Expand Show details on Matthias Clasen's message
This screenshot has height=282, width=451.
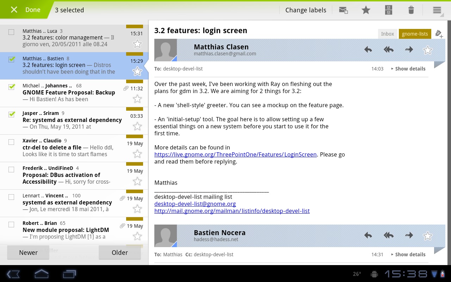point(408,69)
